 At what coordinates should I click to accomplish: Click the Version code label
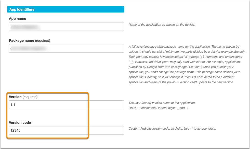[x=20, y=123]
